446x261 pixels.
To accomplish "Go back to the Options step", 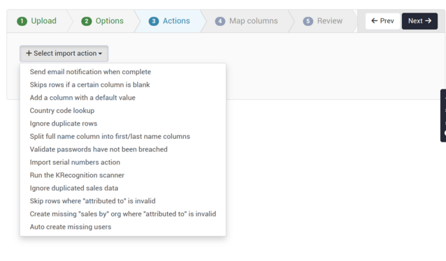I will coord(103,21).
